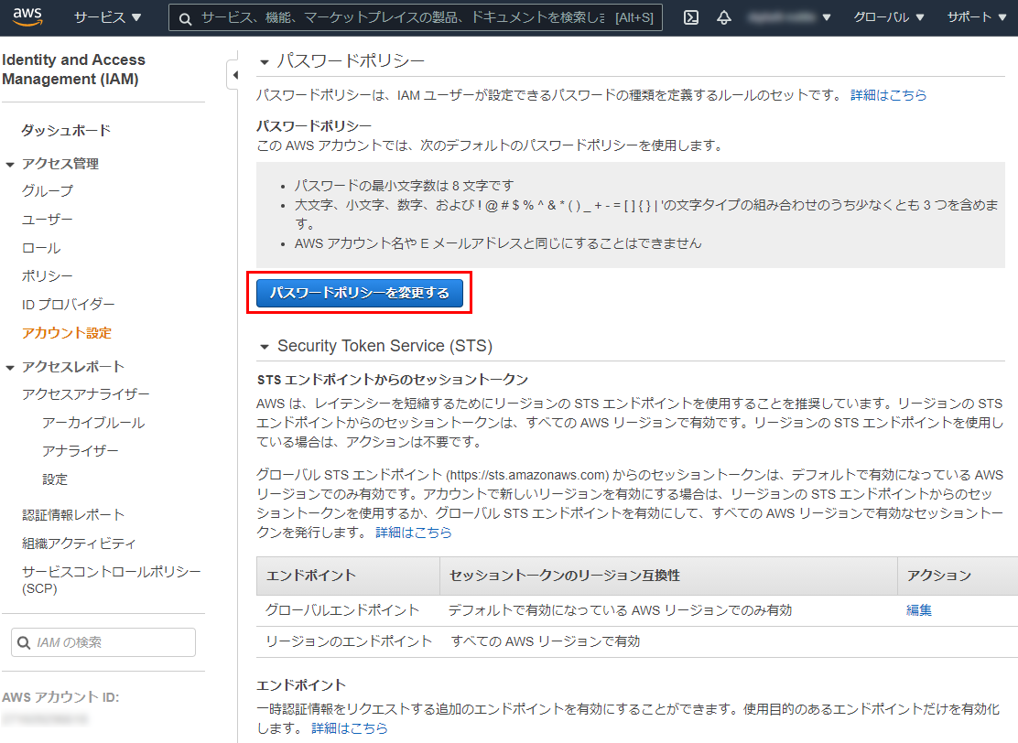The height and width of the screenshot is (743, 1018).
Task: Open アナライザー sub-item in sidebar
Action: tap(81, 451)
